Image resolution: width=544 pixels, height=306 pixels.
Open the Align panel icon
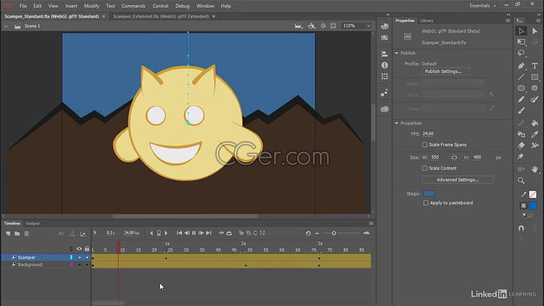[x=385, y=54]
